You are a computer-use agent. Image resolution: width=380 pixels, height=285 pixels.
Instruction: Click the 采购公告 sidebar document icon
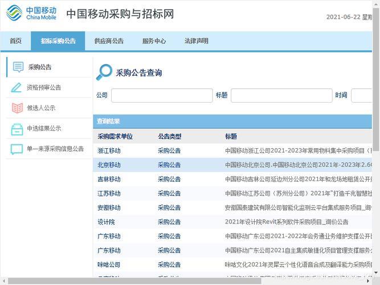[18, 67]
